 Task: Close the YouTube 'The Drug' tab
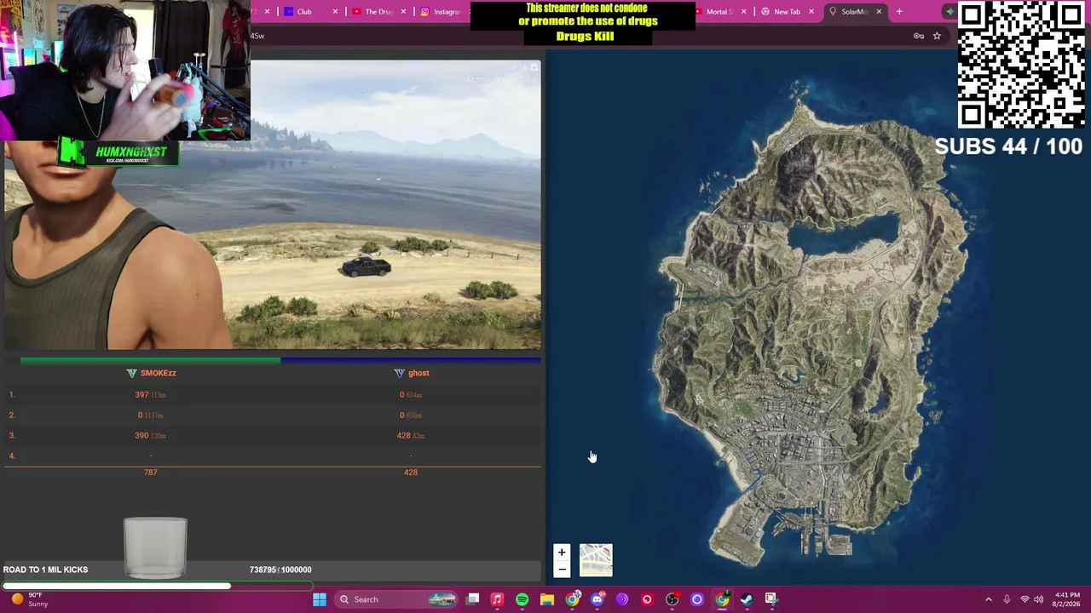pyautogui.click(x=403, y=12)
